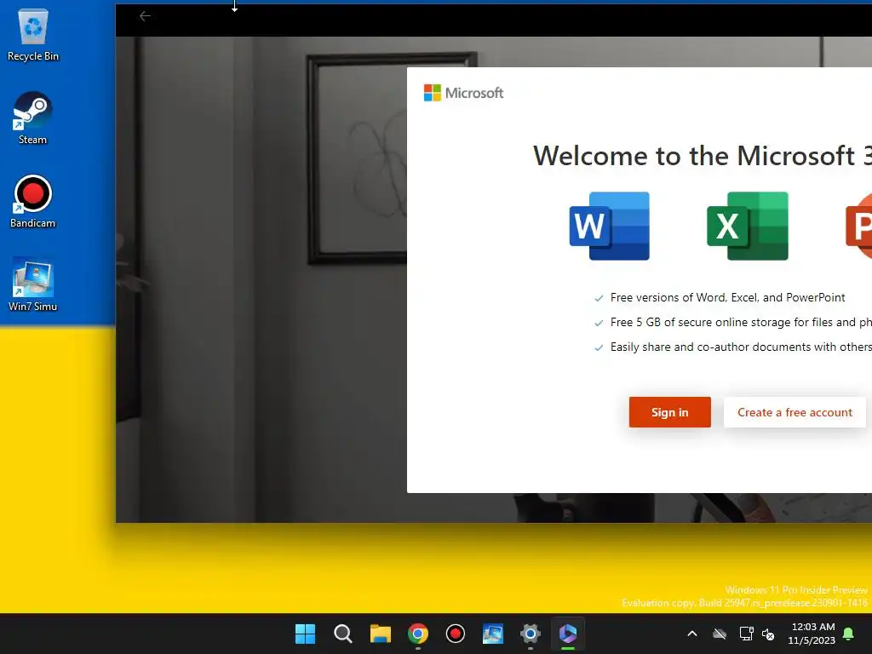Show hidden system tray icons
This screenshot has height=654, width=872.
[x=692, y=634]
